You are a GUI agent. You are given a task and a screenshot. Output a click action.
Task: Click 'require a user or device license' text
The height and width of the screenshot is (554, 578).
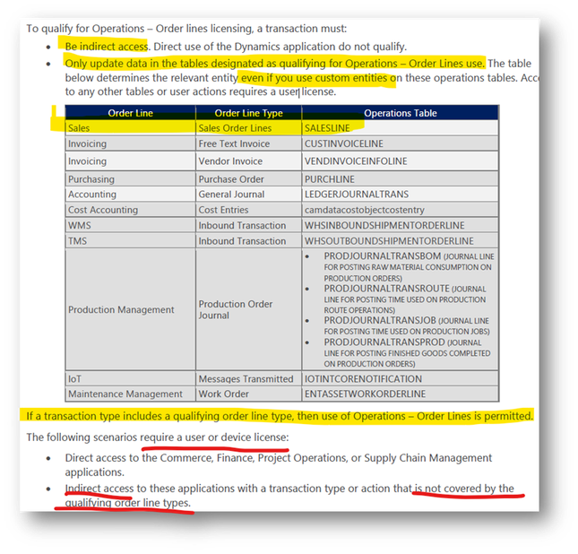coord(214,437)
